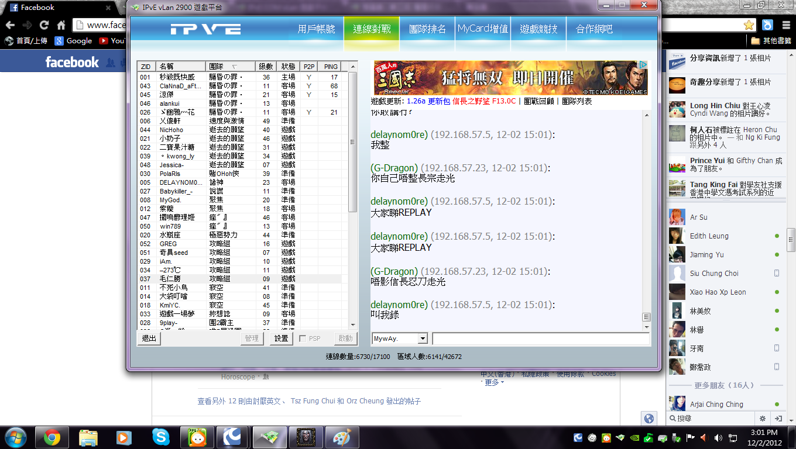Open the 合作網吧 tab
This screenshot has height=449, width=796.
pyautogui.click(x=594, y=29)
